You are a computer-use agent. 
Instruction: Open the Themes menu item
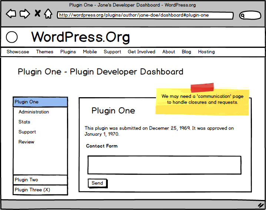click(44, 52)
